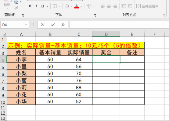The image size is (169, 121).
Task: Increase indent
Action: coord(130,6)
